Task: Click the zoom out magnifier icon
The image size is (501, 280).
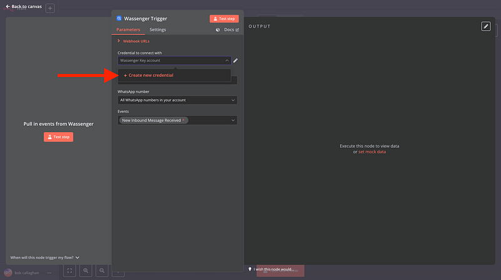Action: (x=101, y=271)
